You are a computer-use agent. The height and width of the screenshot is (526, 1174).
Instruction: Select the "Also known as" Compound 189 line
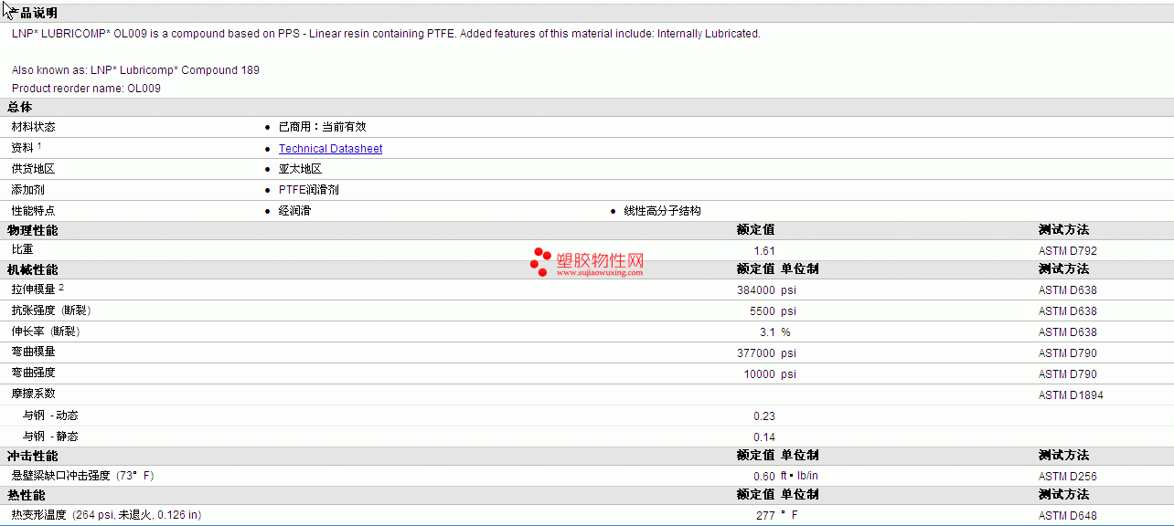[x=135, y=70]
